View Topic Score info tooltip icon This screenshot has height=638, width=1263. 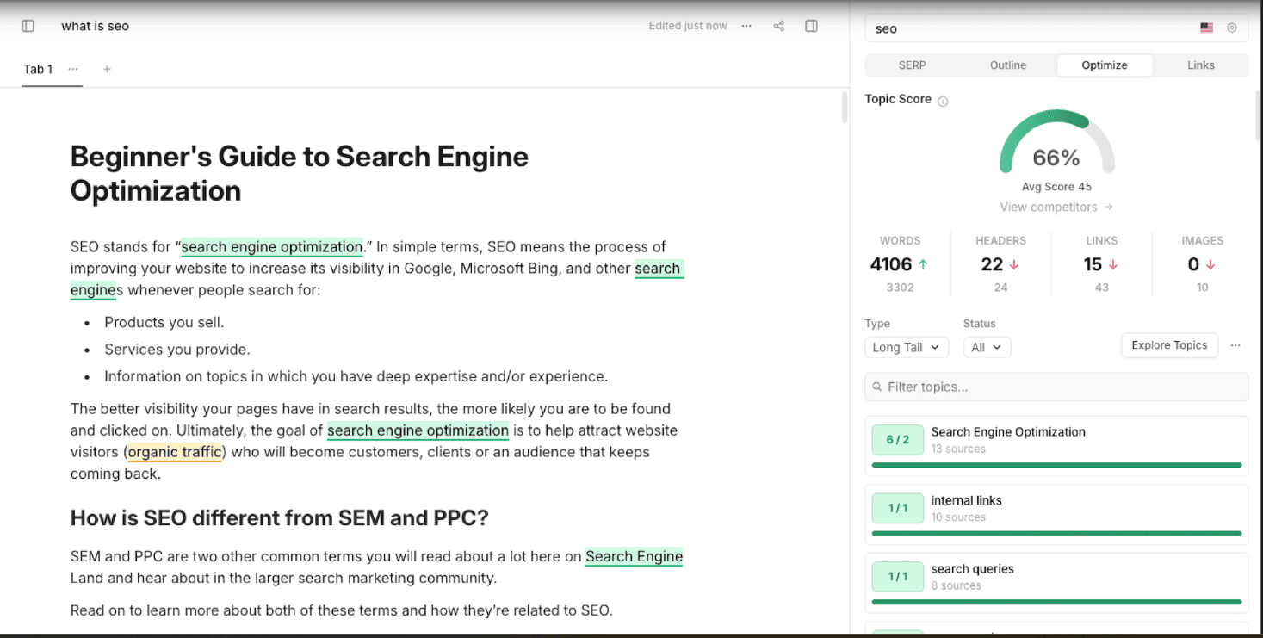(x=943, y=100)
